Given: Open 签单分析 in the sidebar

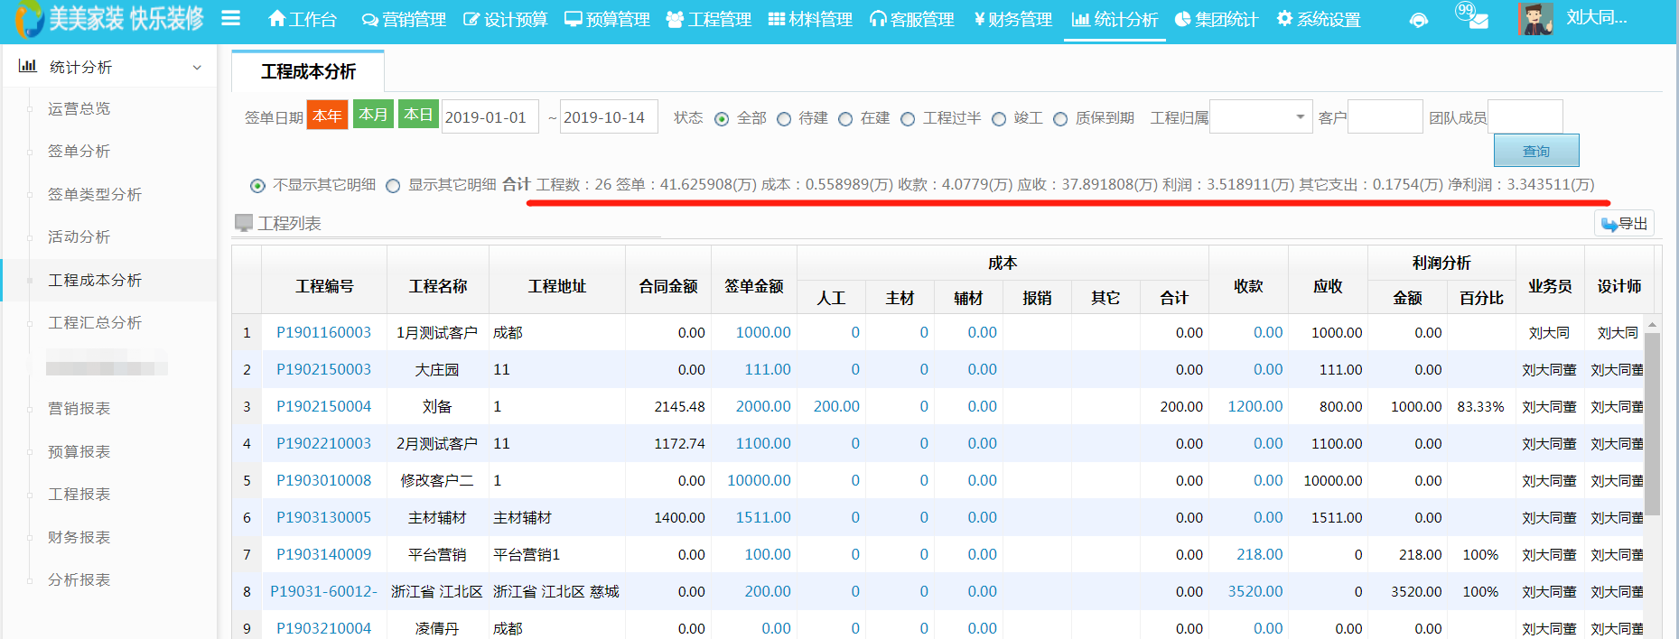Looking at the screenshot, I should click(x=79, y=152).
